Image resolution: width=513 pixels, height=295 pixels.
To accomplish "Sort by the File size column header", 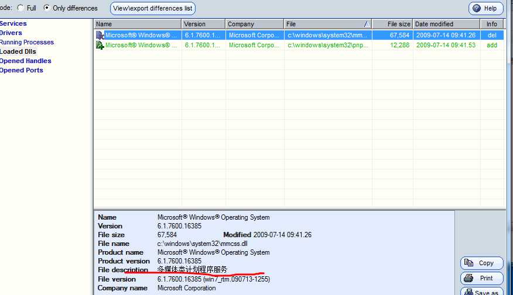I will tap(392, 24).
